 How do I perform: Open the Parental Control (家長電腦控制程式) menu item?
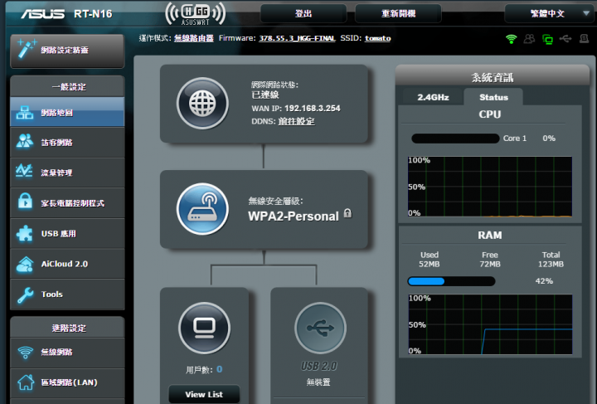point(67,203)
